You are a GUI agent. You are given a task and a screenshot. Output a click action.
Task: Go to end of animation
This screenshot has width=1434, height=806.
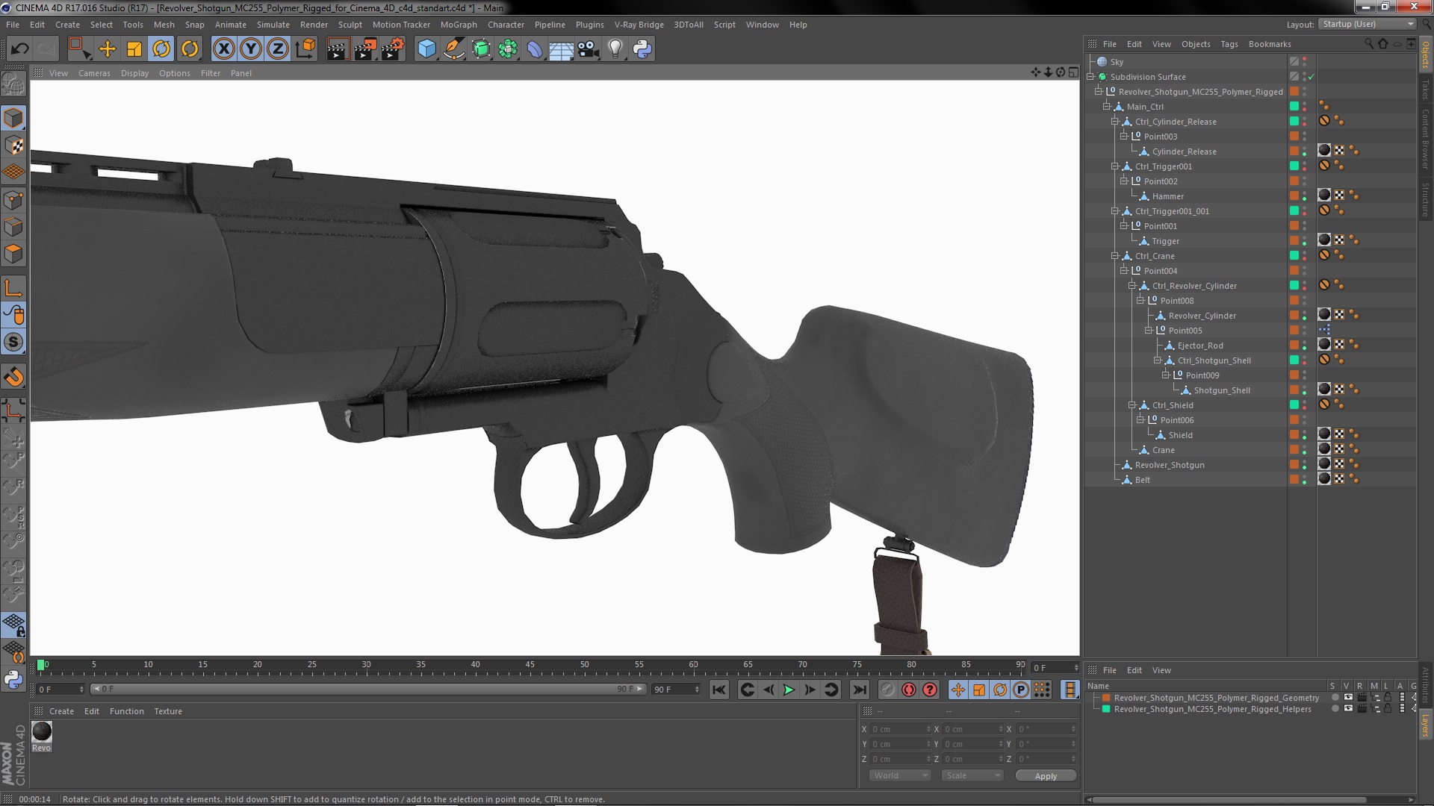[860, 690]
